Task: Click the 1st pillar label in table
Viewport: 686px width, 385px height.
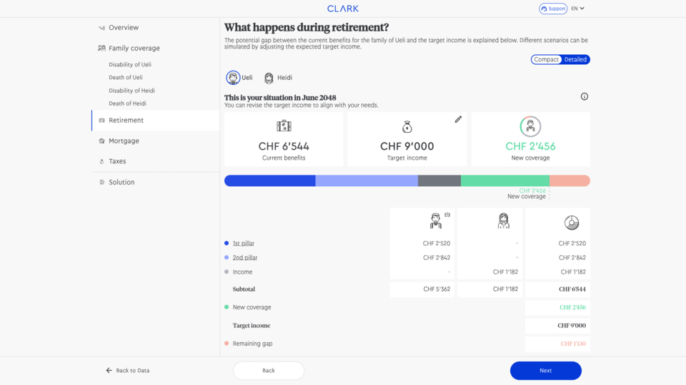Action: pyautogui.click(x=244, y=244)
